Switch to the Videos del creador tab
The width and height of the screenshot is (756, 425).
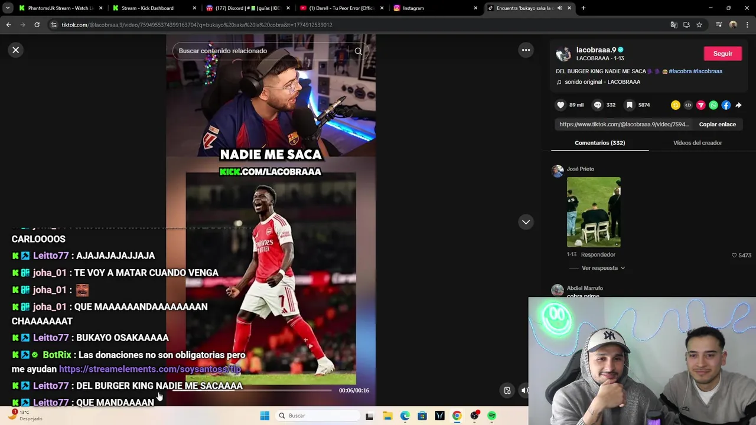click(x=698, y=143)
